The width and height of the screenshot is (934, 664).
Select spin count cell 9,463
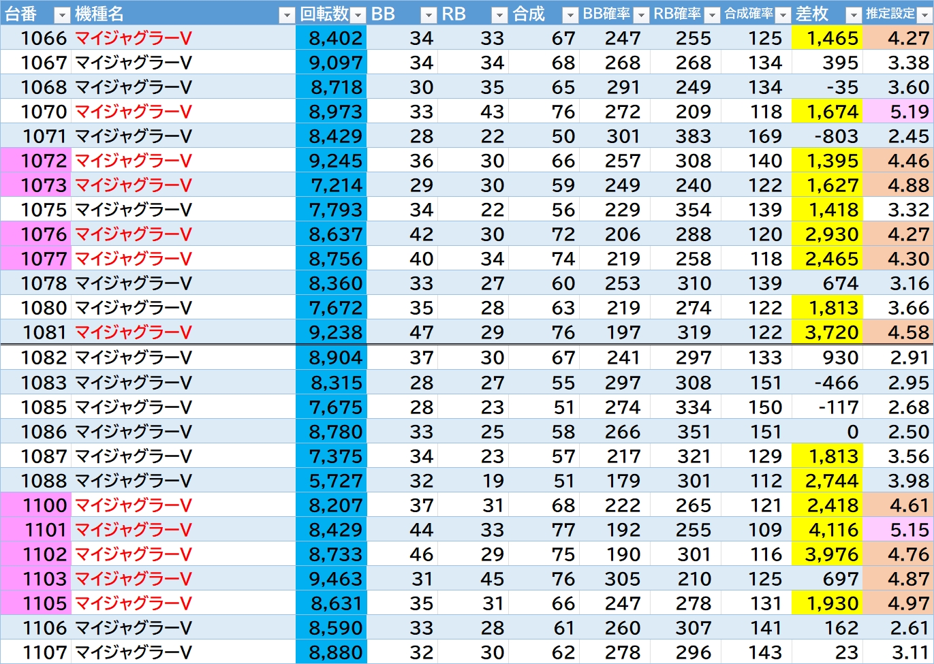coord(332,579)
